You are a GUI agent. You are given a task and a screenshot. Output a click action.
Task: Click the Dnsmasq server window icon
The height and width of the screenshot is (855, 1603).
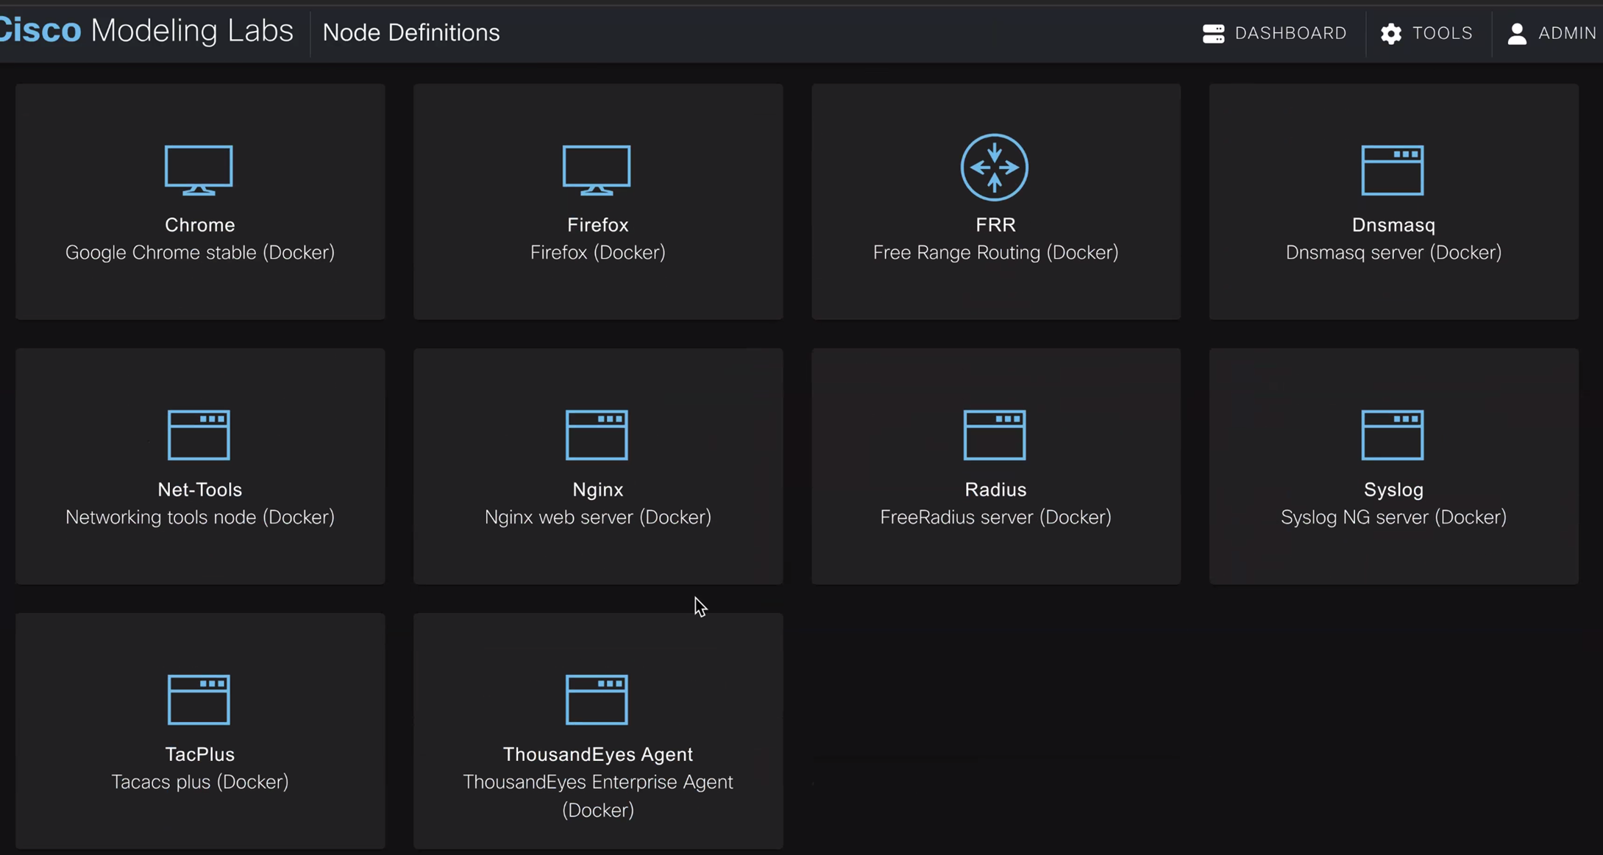[1393, 171]
